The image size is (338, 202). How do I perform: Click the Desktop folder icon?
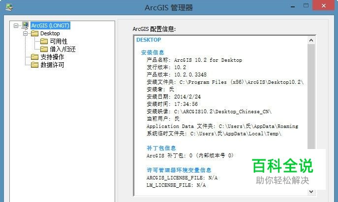[x=34, y=33]
